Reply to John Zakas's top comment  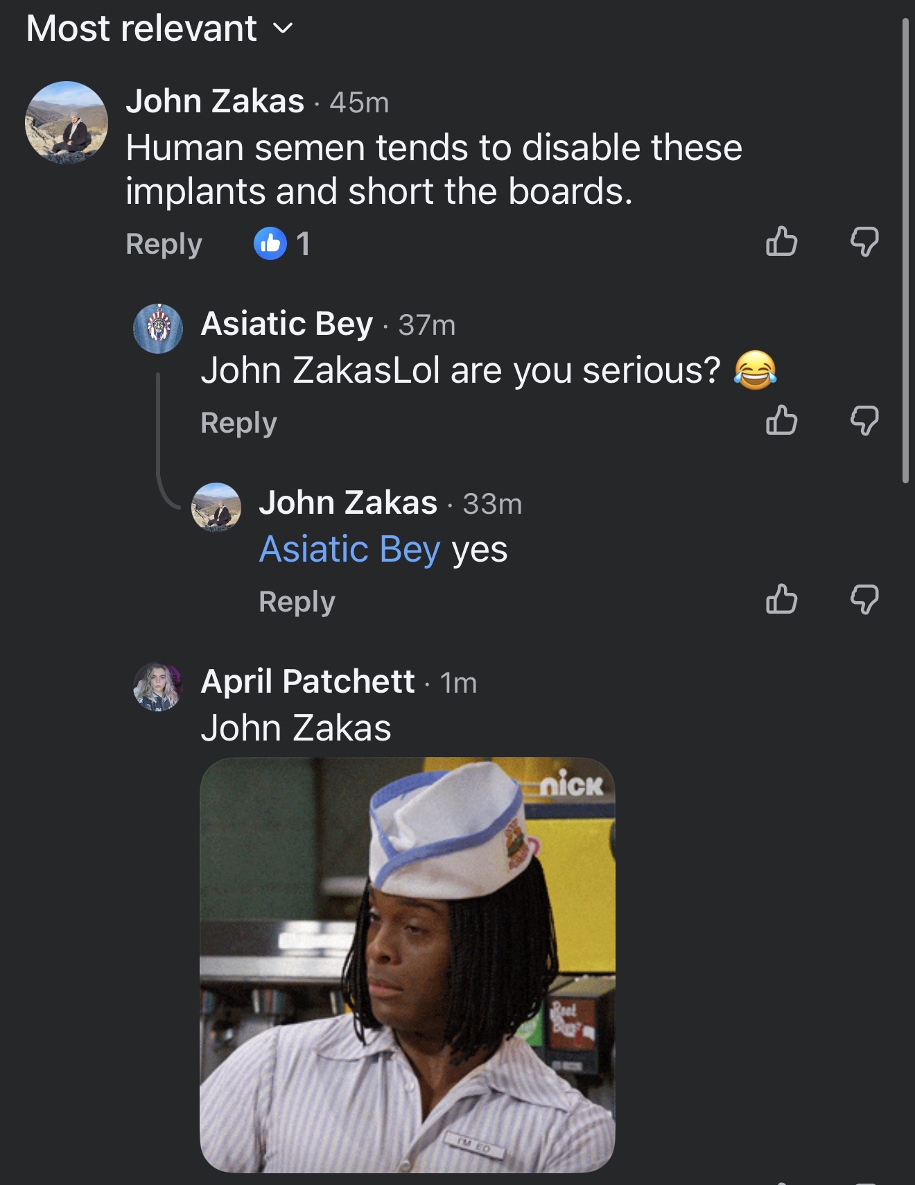point(164,244)
